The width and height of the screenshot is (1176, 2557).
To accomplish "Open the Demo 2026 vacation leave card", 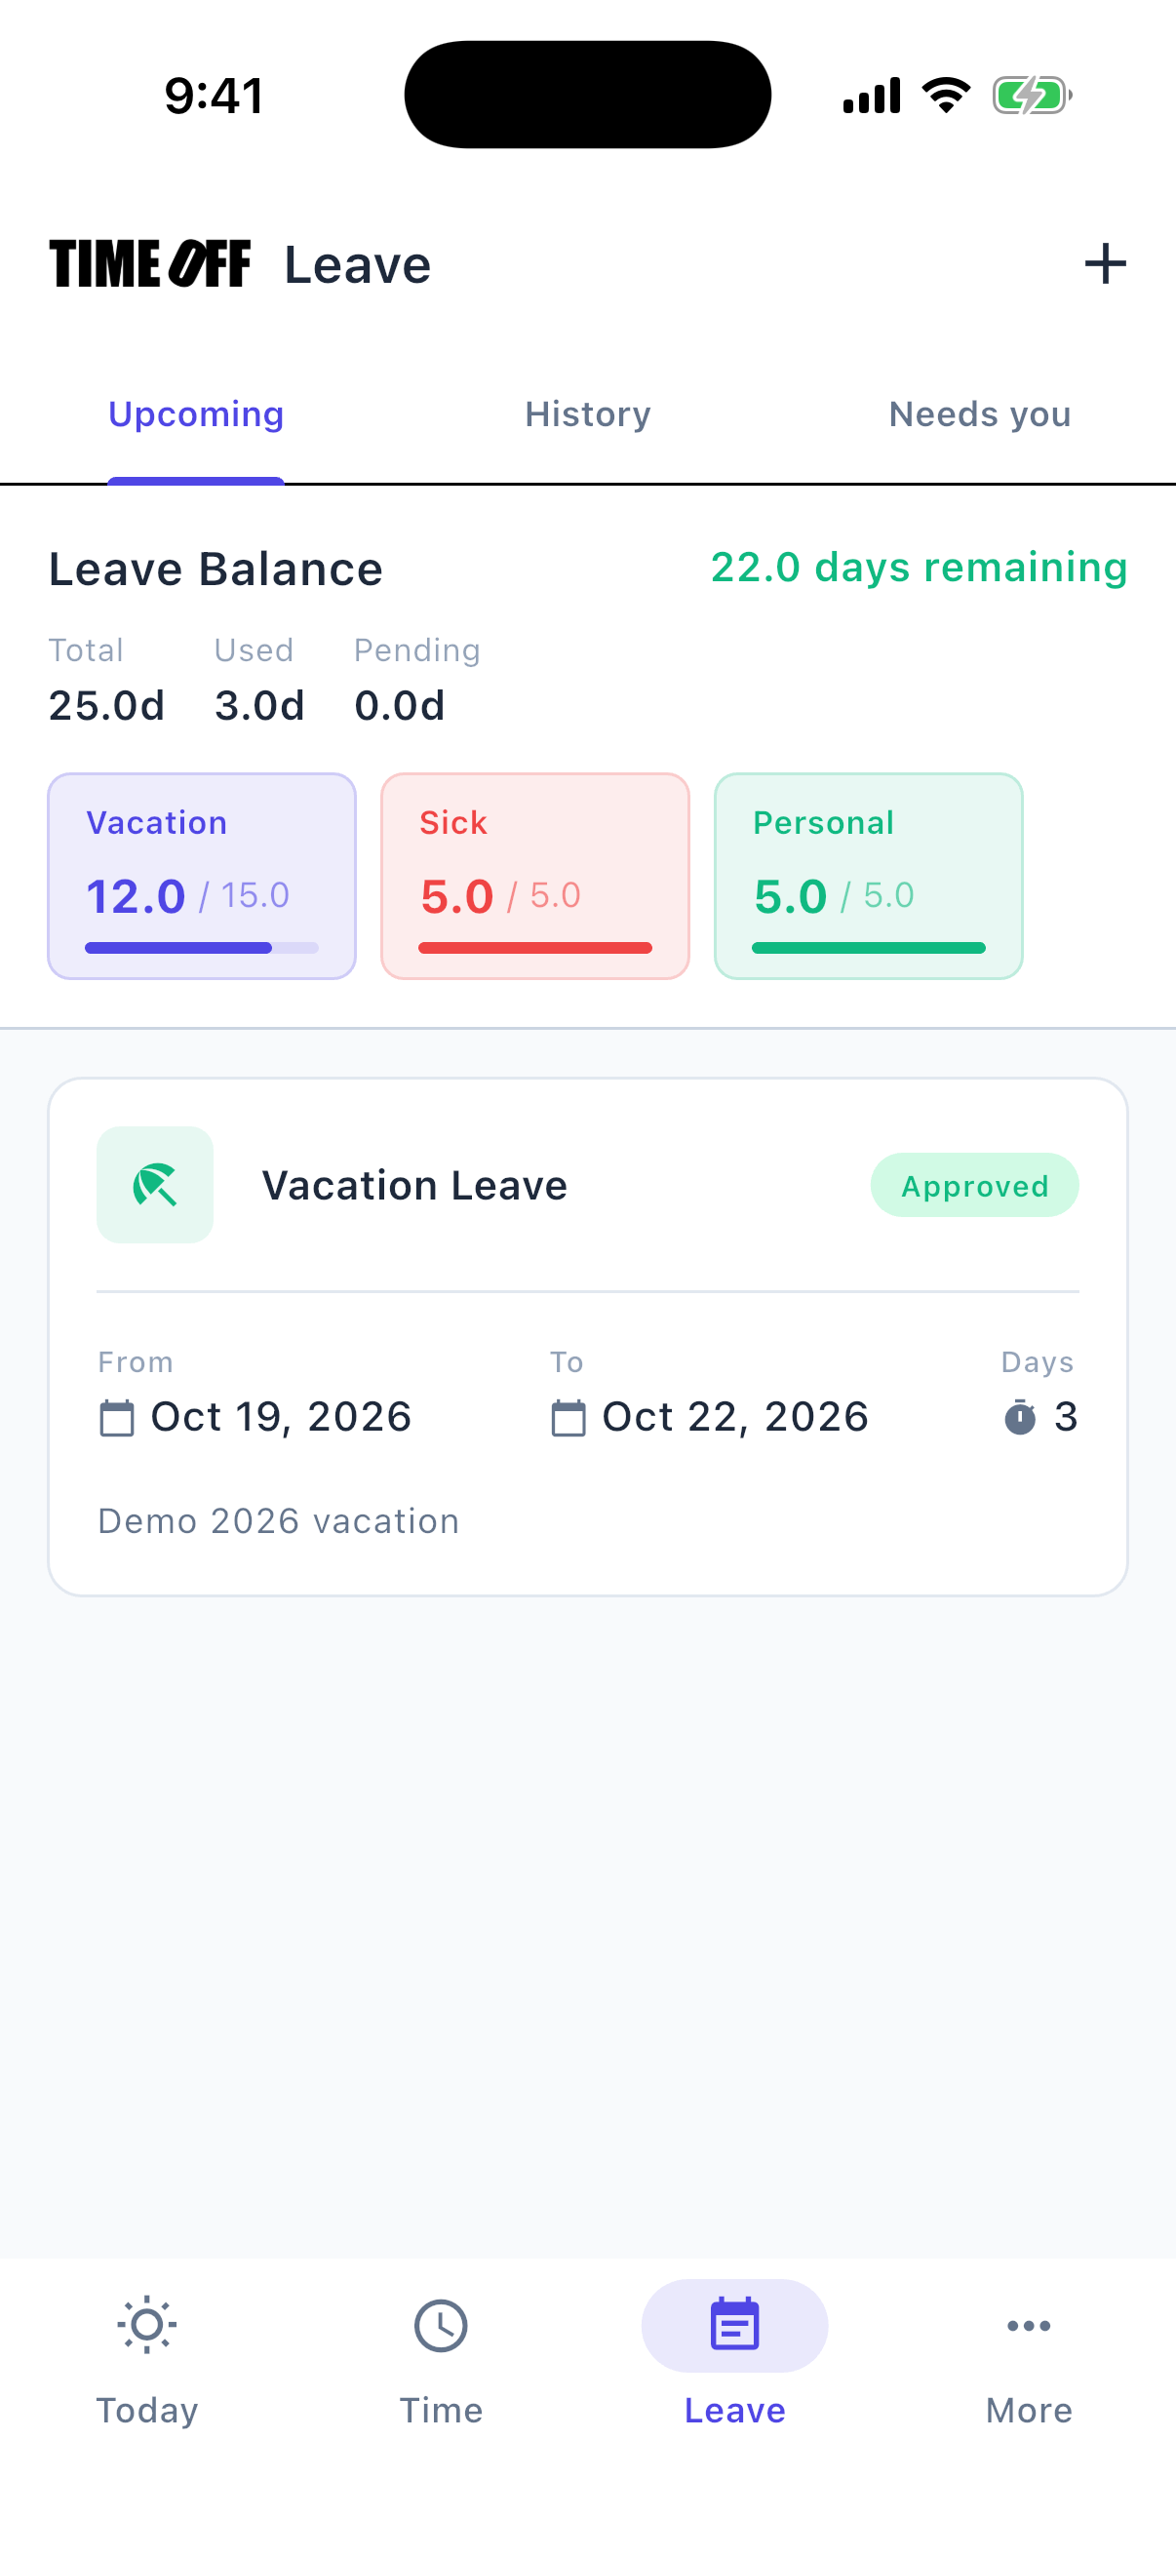I will [x=587, y=1337].
